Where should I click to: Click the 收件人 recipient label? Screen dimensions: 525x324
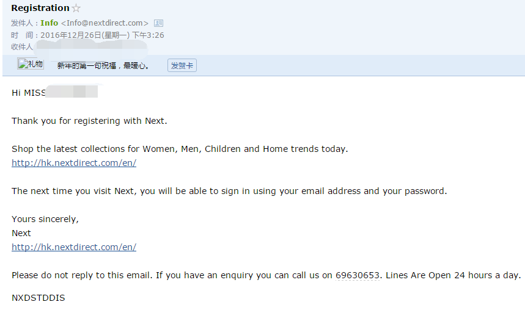coord(22,47)
